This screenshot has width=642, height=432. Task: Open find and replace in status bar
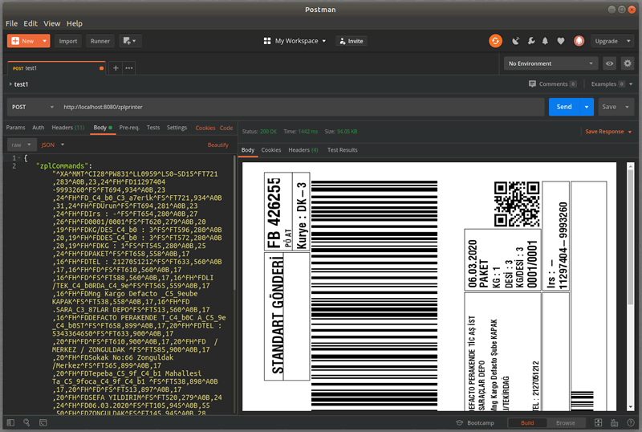tap(26, 422)
